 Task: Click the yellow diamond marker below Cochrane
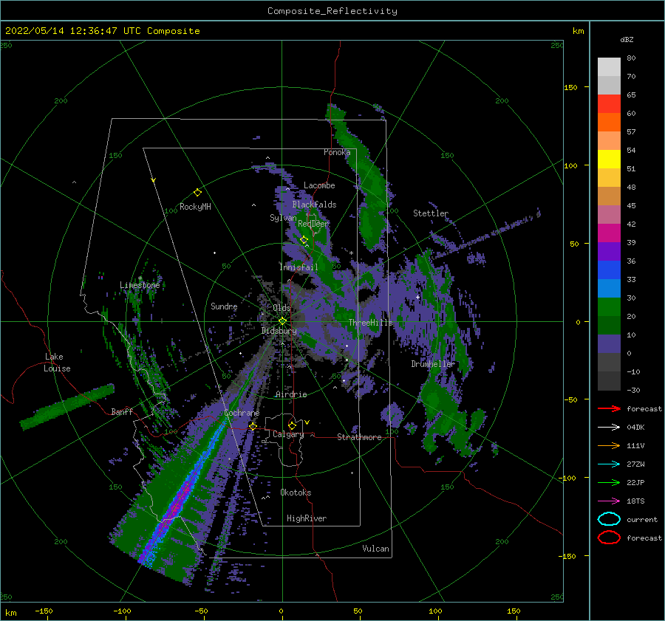click(253, 426)
